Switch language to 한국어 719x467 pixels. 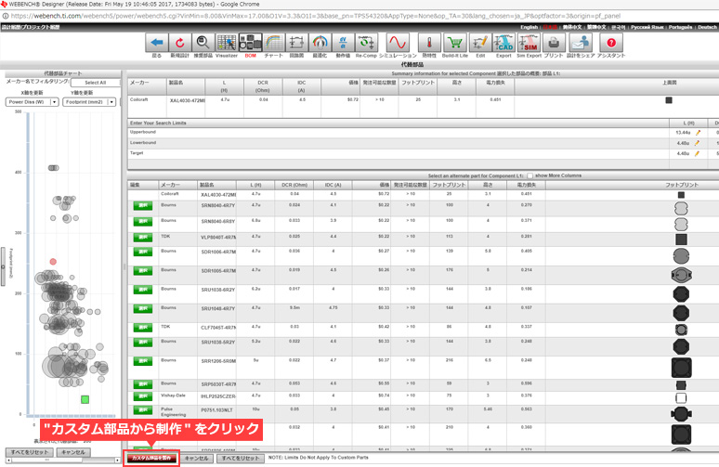tap(619, 27)
